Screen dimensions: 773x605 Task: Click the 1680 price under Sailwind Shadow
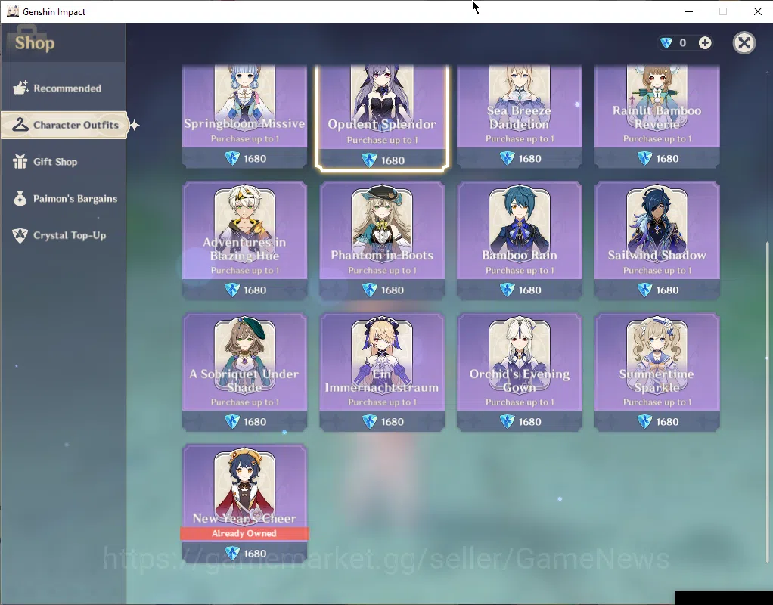[x=668, y=290]
